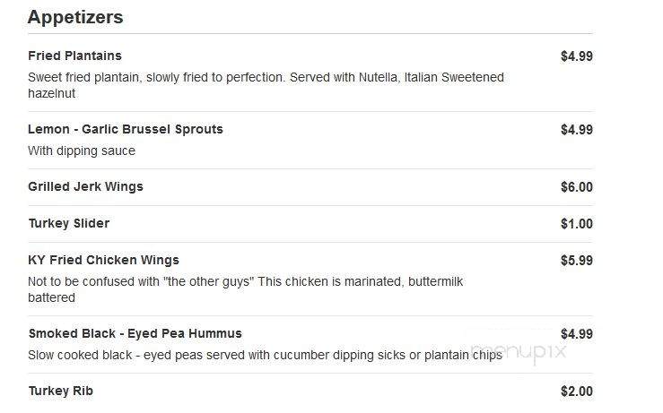The width and height of the screenshot is (663, 413).
Task: Select the Fried Plantains item title
Action: [74, 56]
